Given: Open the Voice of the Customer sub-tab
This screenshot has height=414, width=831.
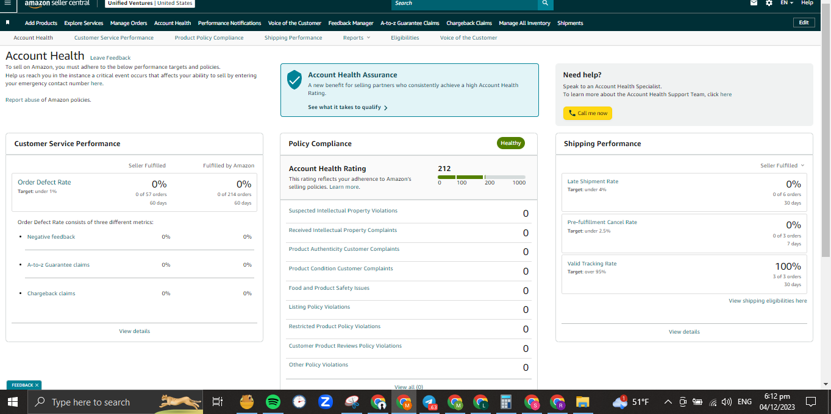Looking at the screenshot, I should (x=468, y=38).
